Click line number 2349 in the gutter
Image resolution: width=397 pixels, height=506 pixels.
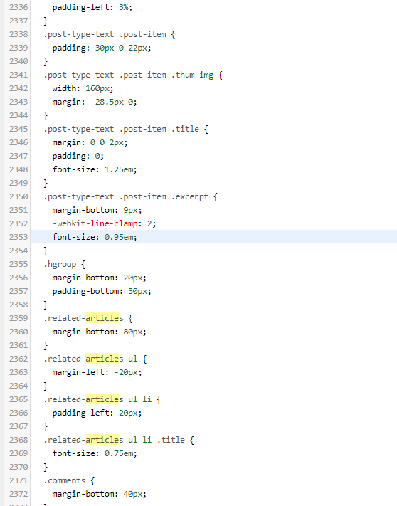click(x=18, y=183)
